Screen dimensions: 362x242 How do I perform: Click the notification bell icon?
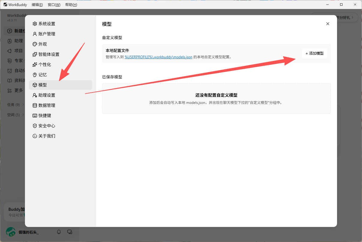59,232
